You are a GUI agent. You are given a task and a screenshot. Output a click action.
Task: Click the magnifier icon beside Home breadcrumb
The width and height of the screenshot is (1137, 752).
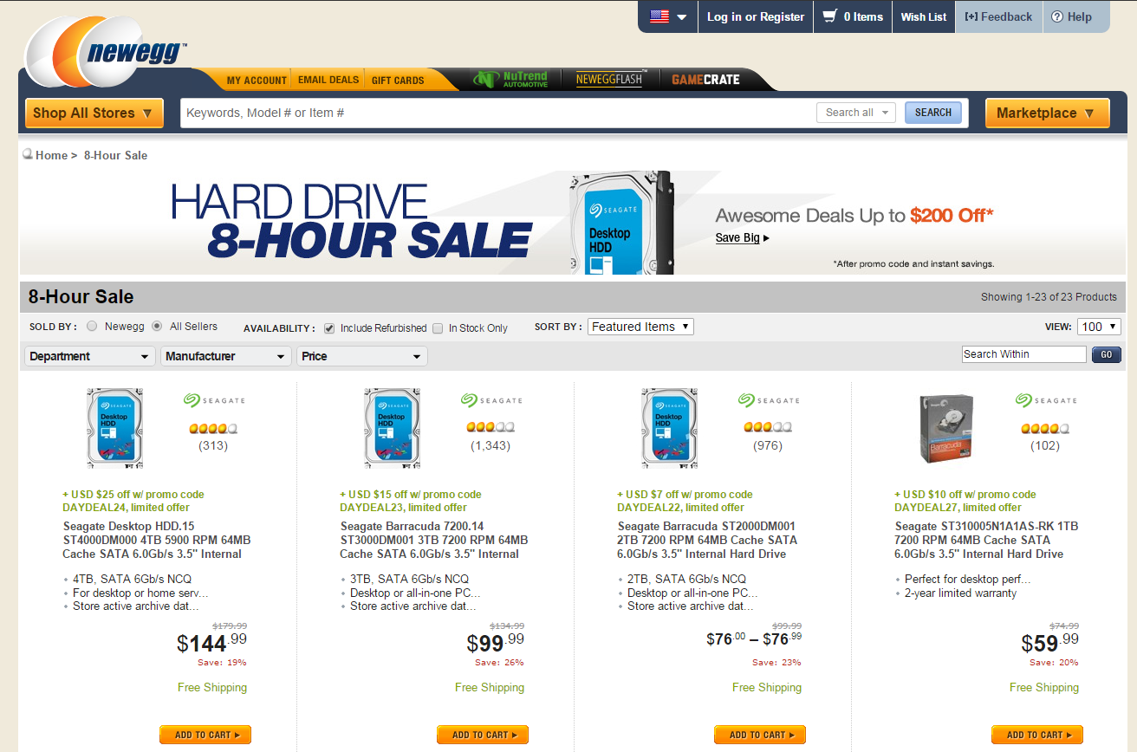pyautogui.click(x=28, y=154)
